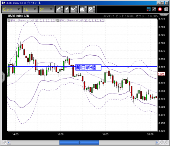Viewport: 170px width, 146px height.
Task: Remove the Bollinger Band (20, 0, S, 3.0, 3.0) indicator
Action: tap(58, 21)
